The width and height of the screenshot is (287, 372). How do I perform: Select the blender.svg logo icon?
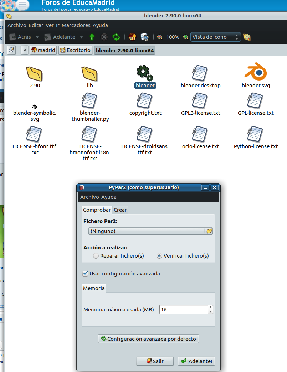[256, 72]
